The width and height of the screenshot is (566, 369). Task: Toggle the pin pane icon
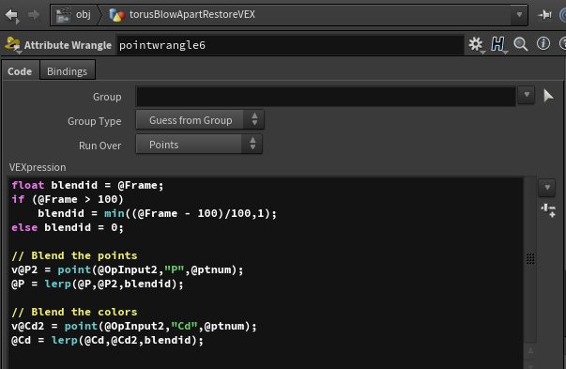coord(544,15)
